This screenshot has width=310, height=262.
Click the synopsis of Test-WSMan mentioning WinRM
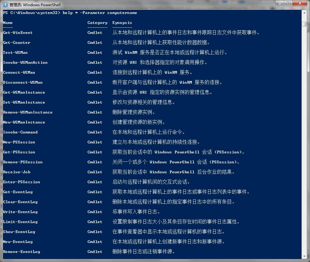[x=170, y=53]
